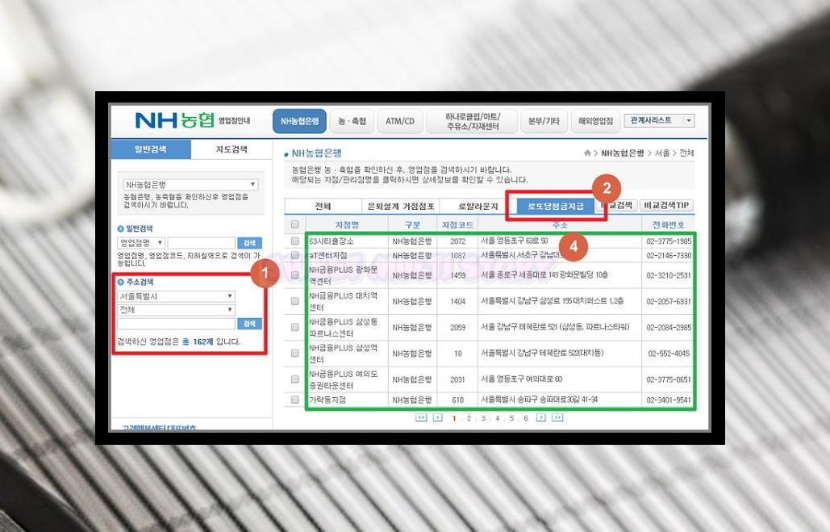
Task: Select the 해외영업점 navigation tab
Action: [x=595, y=121]
